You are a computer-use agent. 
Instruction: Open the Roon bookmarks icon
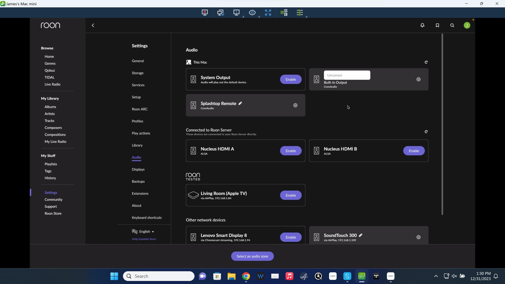[x=437, y=25]
